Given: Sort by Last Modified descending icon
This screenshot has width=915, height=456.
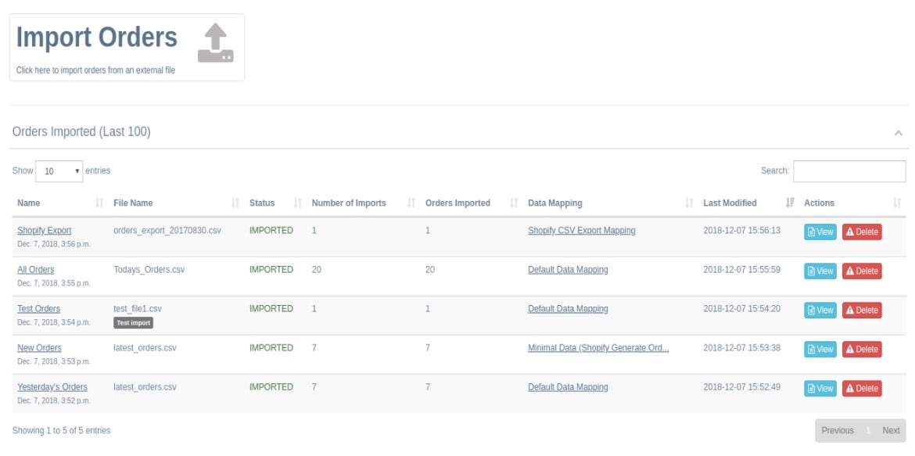Looking at the screenshot, I should coord(790,203).
